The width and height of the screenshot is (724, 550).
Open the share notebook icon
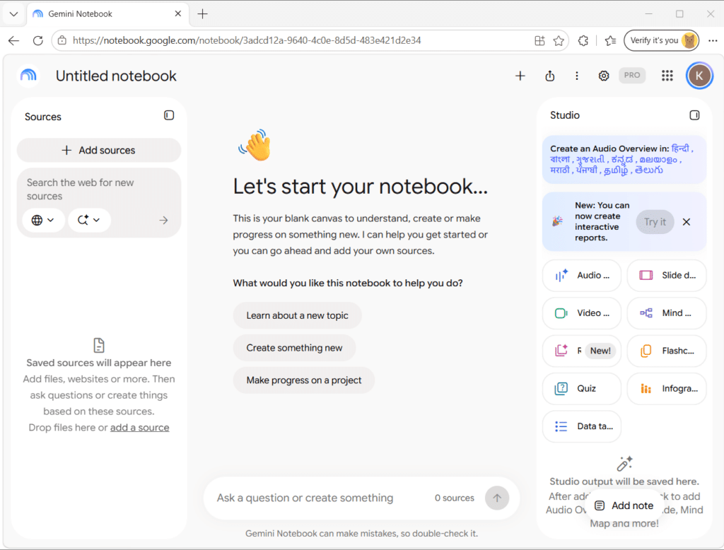[549, 76]
